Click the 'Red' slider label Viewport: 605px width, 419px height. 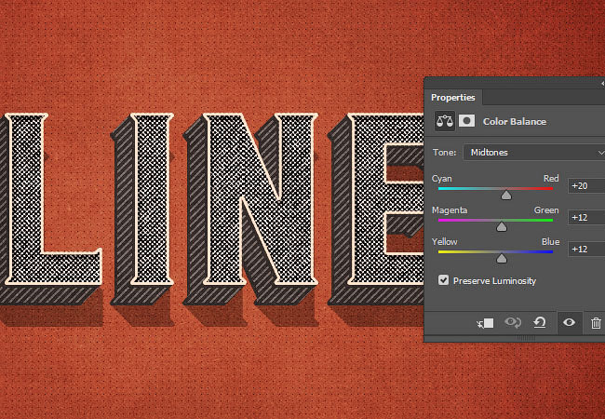pyautogui.click(x=551, y=178)
